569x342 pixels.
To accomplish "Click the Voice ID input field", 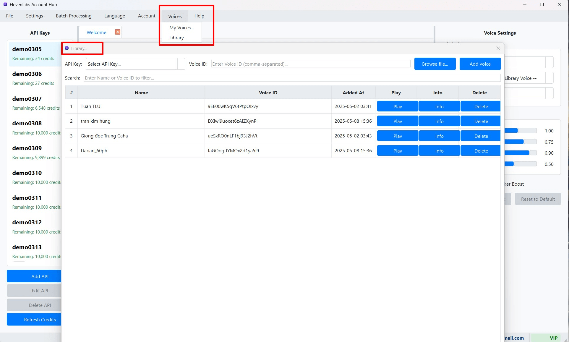I will (311, 64).
